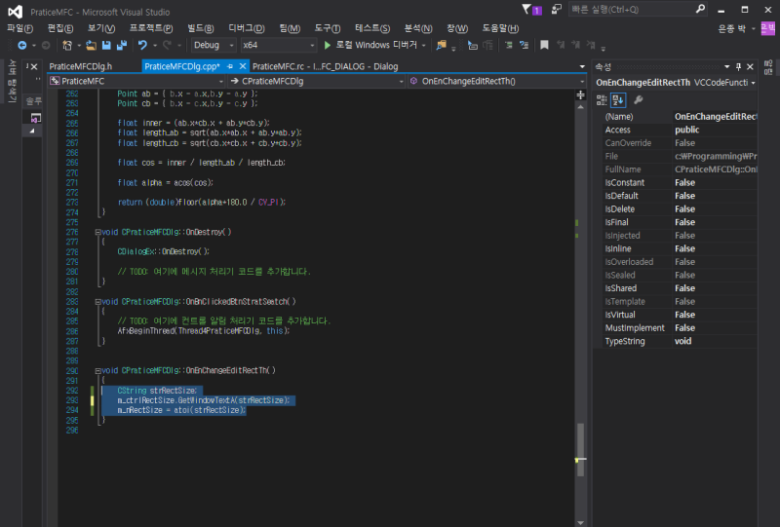
Task: Open the x64 platform dropdown
Action: [x=278, y=45]
